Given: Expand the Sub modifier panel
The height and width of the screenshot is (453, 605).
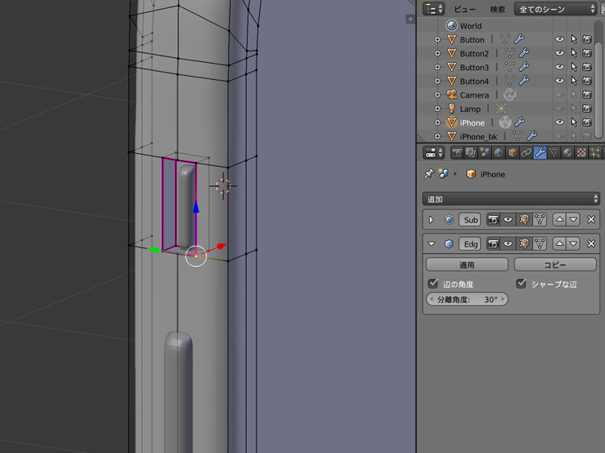Looking at the screenshot, I should 432,219.
